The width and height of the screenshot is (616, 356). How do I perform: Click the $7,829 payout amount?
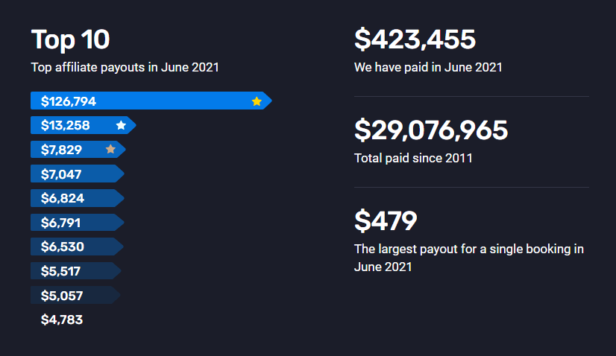pos(61,150)
